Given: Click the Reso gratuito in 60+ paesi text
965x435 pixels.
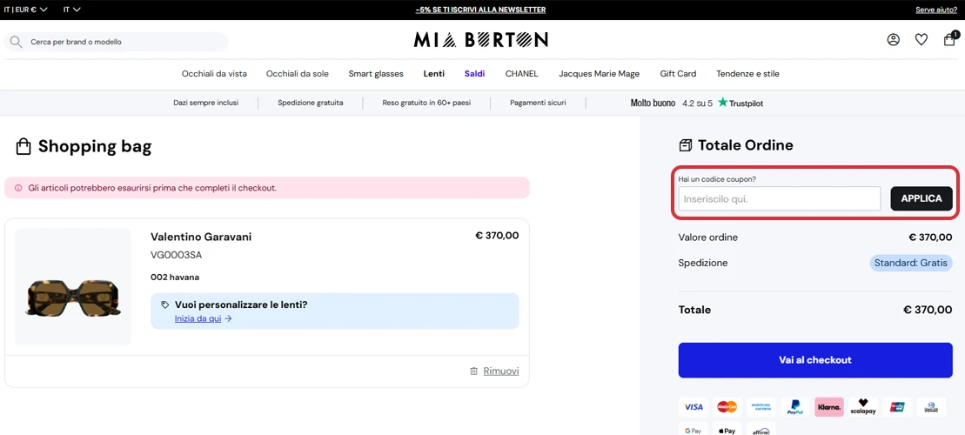Looking at the screenshot, I should [426, 103].
